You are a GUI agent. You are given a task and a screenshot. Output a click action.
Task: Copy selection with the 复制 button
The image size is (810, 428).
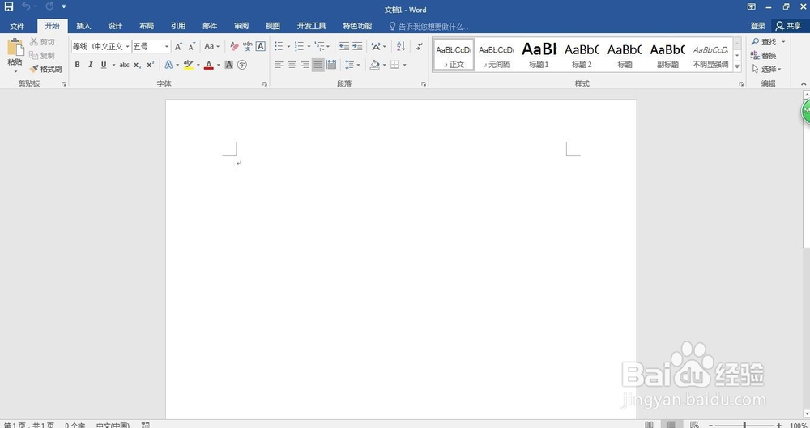click(42, 55)
